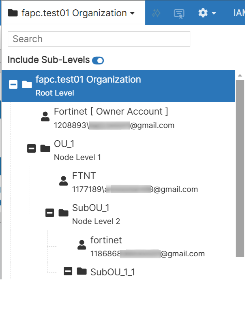Click the OU_1 folder icon
This screenshot has height=313, width=245.
[x=45, y=149]
